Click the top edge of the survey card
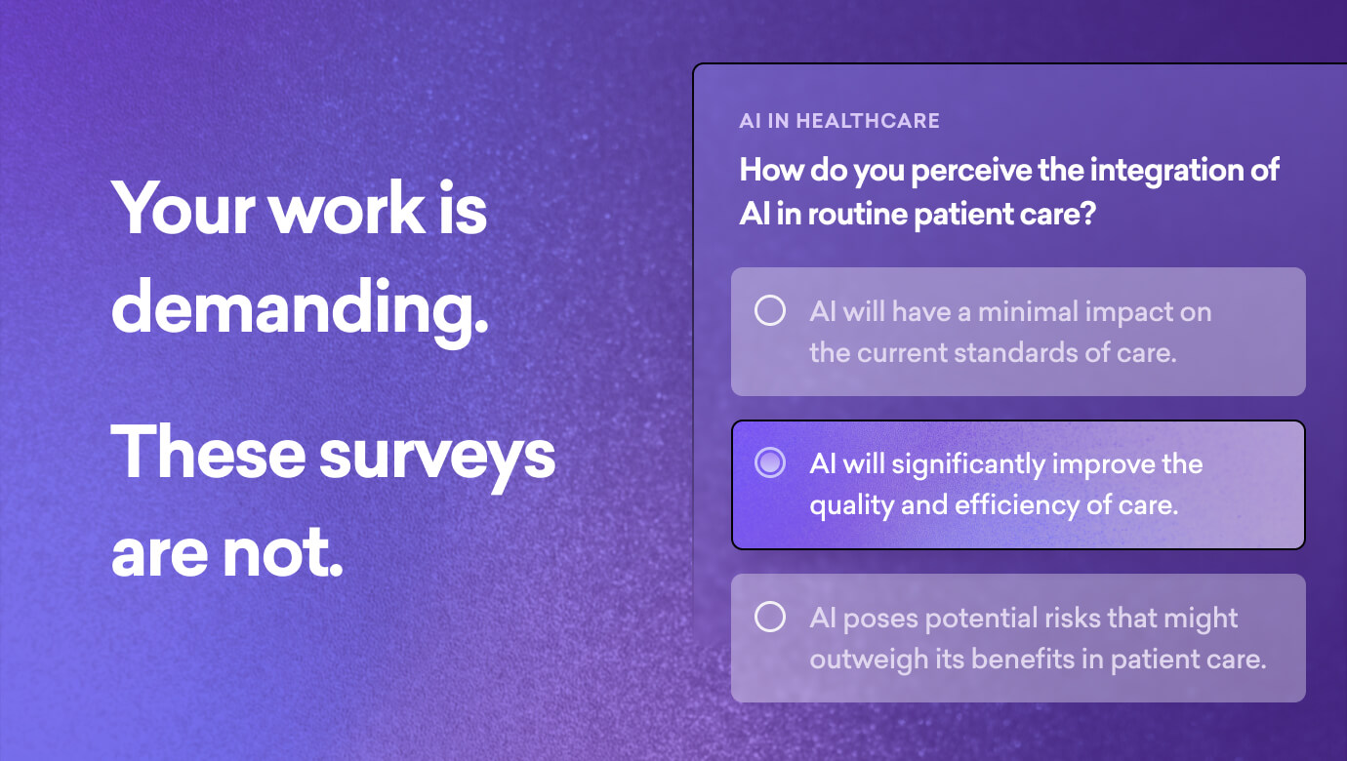Image resolution: width=1347 pixels, height=761 pixels. 1019,66
